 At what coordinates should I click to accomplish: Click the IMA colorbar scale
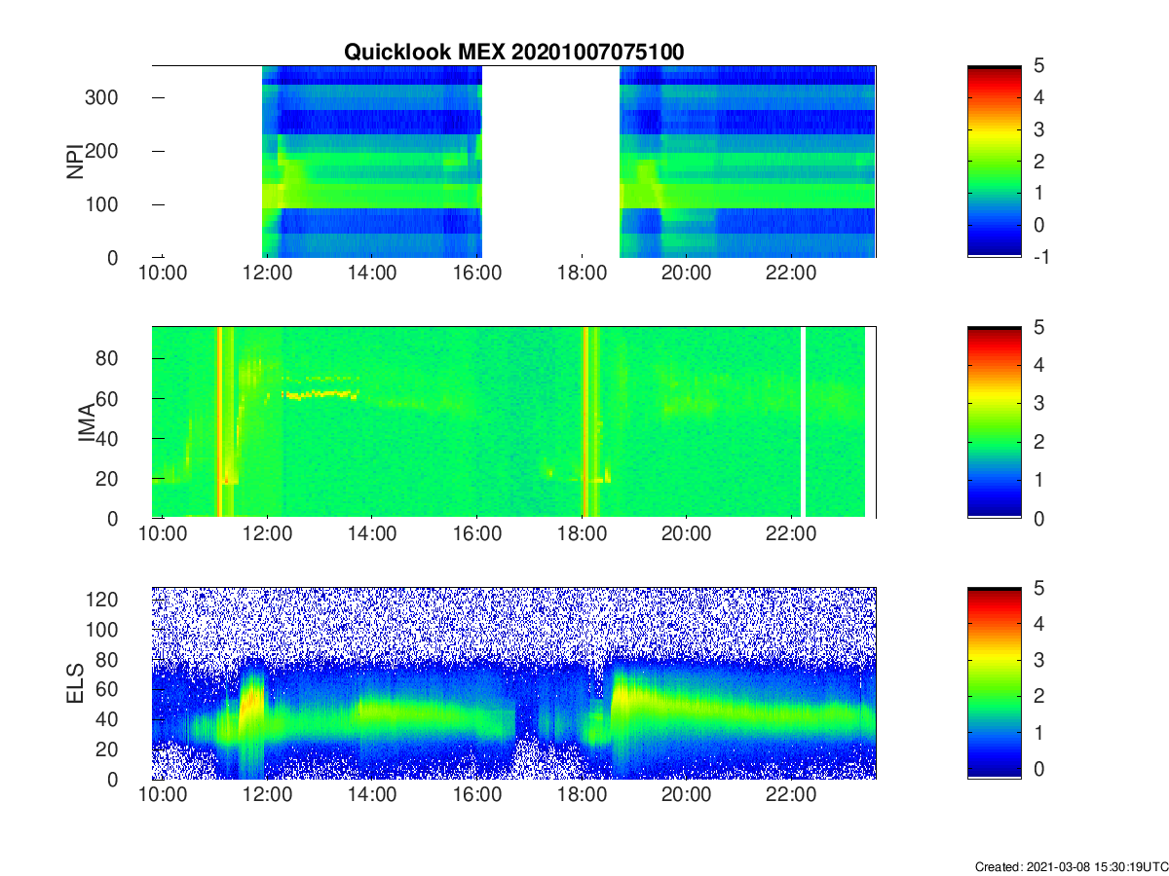(994, 422)
